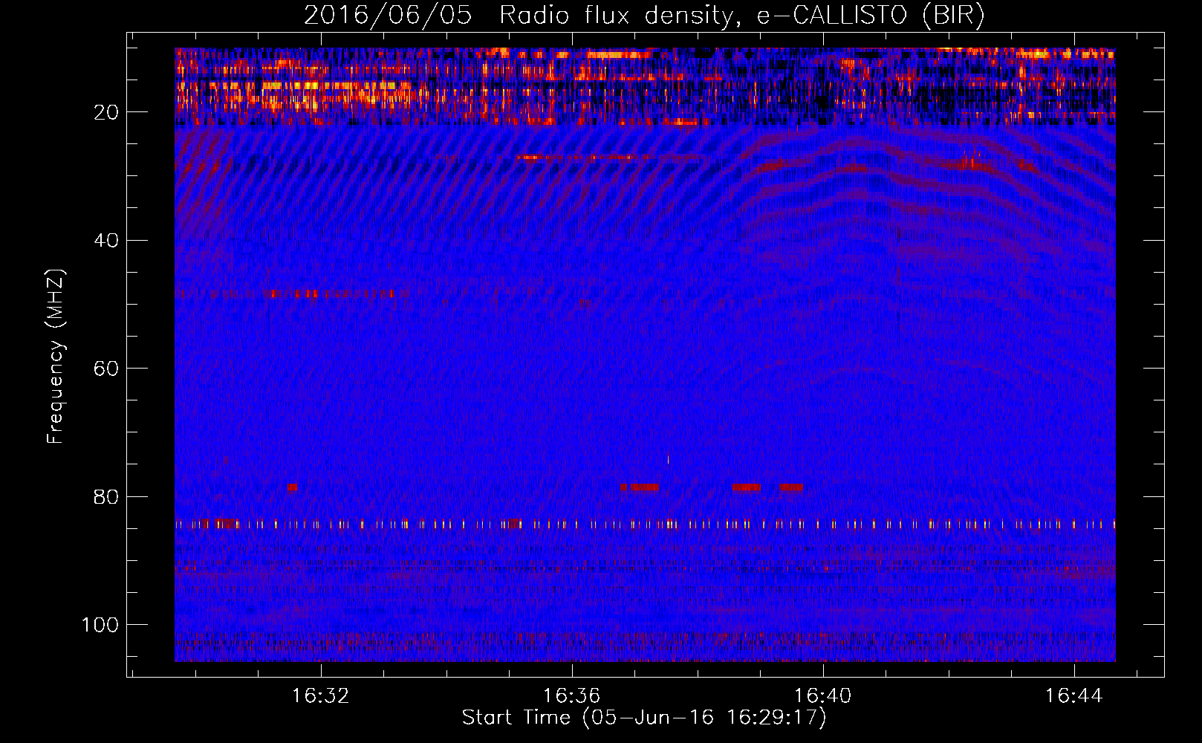The image size is (1202, 743).
Task: Select the 40 frequency tick label
Action: point(105,240)
